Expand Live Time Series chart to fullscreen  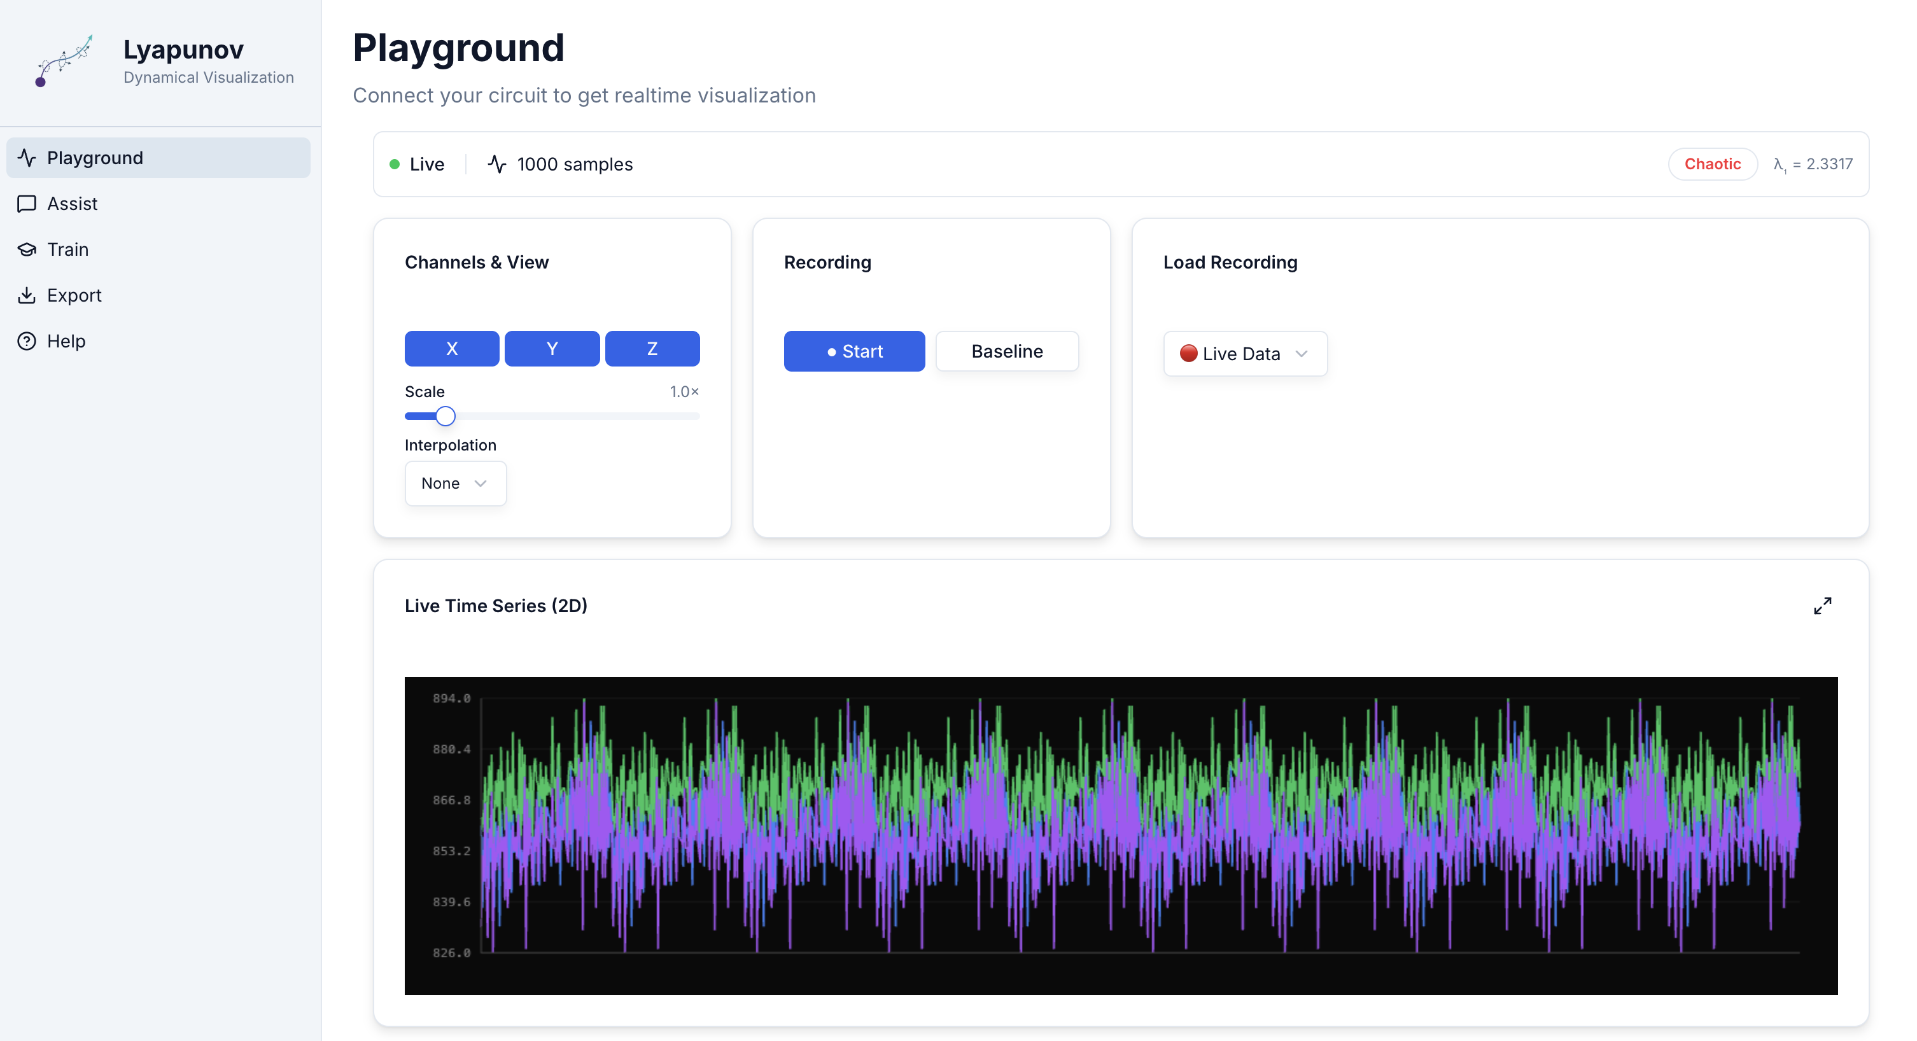[x=1822, y=606]
